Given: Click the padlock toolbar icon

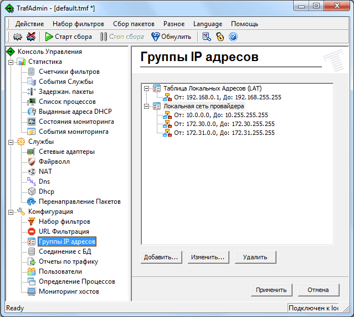Looking at the screenshot, I should 220,37.
